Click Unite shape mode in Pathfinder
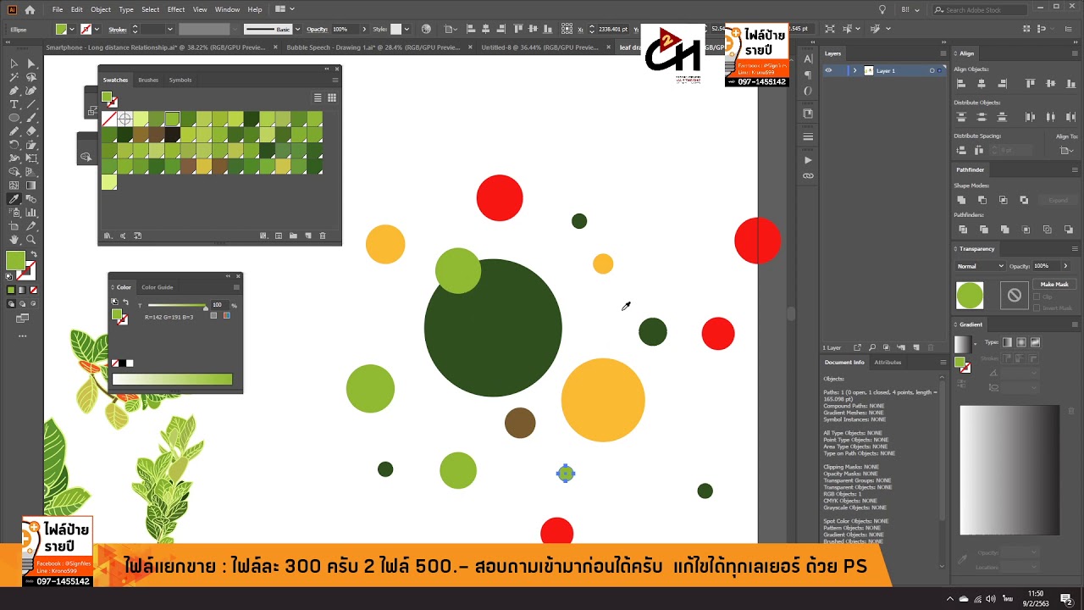This screenshot has height=610, width=1084. coord(961,200)
